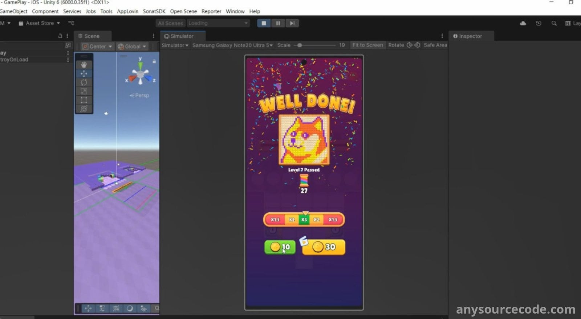Click the search magnifier in top toolbar

pyautogui.click(x=554, y=23)
